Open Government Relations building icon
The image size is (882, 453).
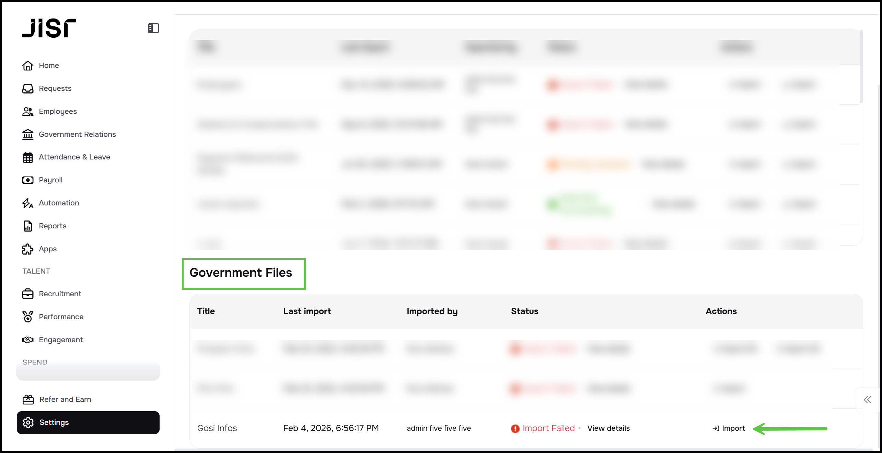tap(28, 134)
